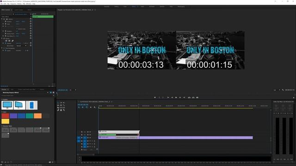Open the Program Monitor zoom level dropdown
296x166 pixels.
(73, 90)
